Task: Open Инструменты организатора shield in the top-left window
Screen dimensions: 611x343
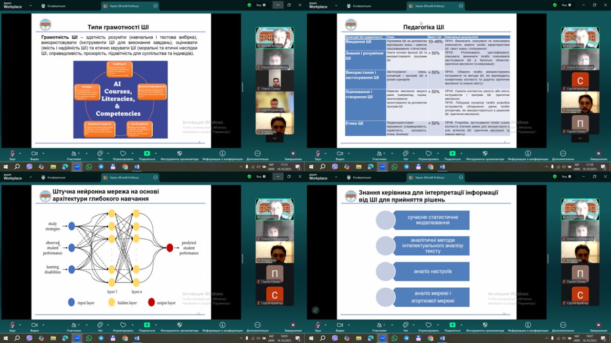Action: point(179,154)
